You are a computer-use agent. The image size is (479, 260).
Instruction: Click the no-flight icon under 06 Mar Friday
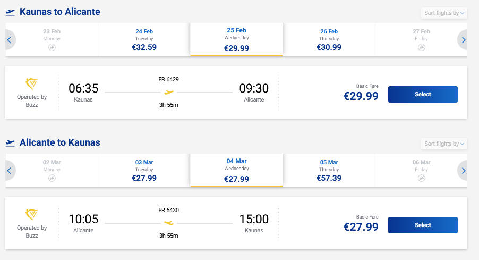click(421, 178)
